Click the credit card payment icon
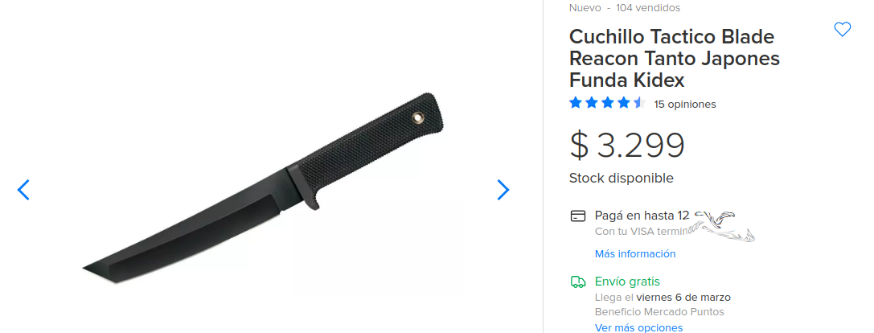This screenshot has width=874, height=333. [x=578, y=216]
